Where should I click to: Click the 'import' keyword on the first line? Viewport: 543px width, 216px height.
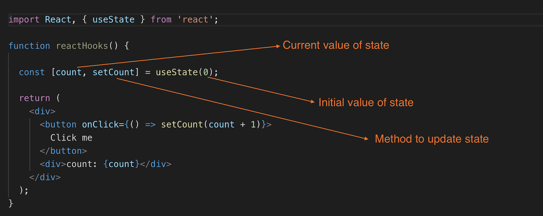pos(24,20)
